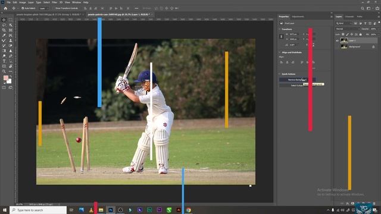
Task: Open more align options three-dots in options bar
Action: coord(136,8)
